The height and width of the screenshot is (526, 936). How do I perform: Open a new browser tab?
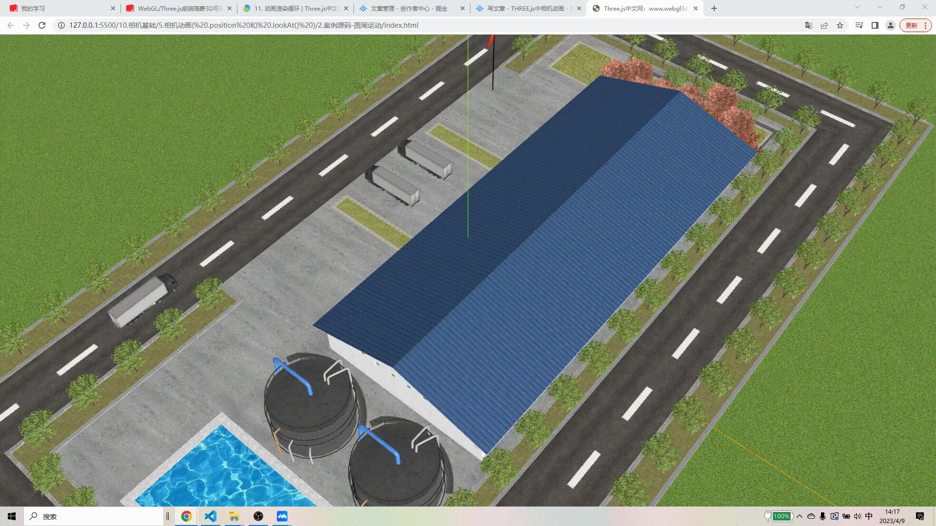click(x=714, y=8)
